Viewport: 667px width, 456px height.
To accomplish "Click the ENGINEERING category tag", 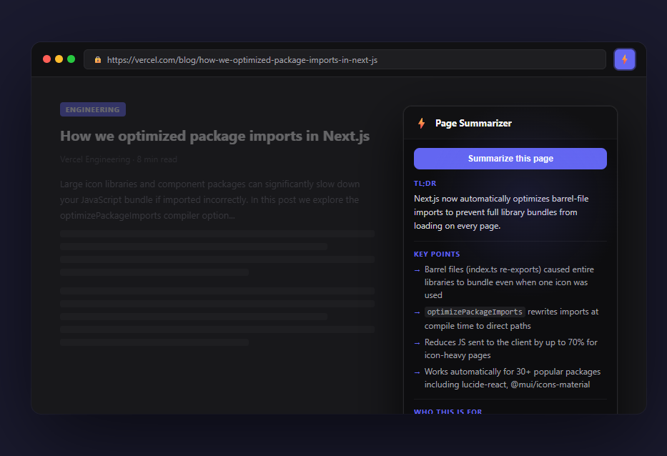I will pos(93,109).
